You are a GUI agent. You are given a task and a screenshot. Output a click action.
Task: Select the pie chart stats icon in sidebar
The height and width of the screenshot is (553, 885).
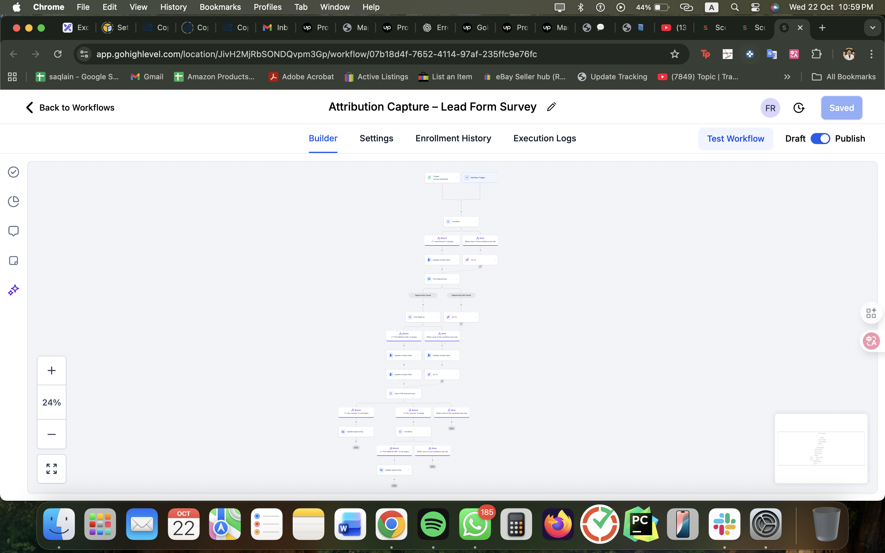(x=14, y=201)
